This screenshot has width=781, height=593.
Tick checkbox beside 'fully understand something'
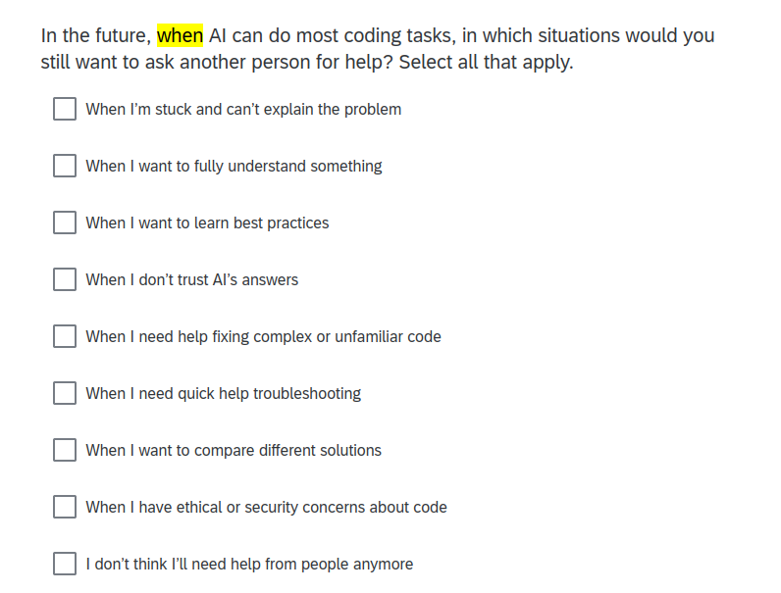coord(65,166)
